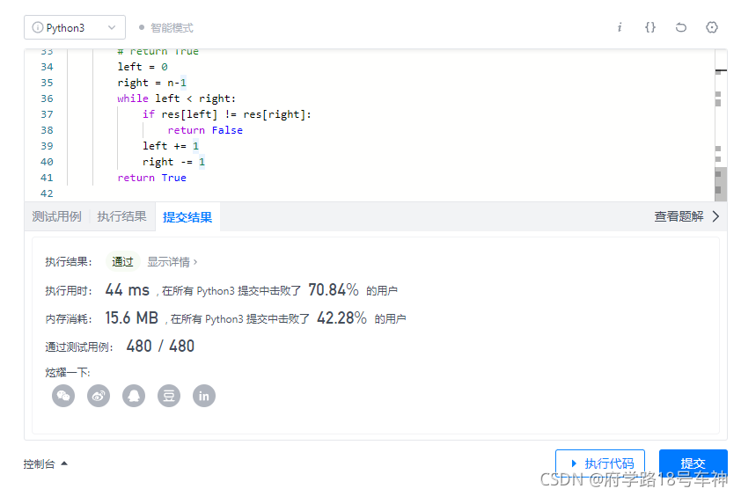
Task: Click 'right -= 1' on line 40
Action: (x=173, y=162)
